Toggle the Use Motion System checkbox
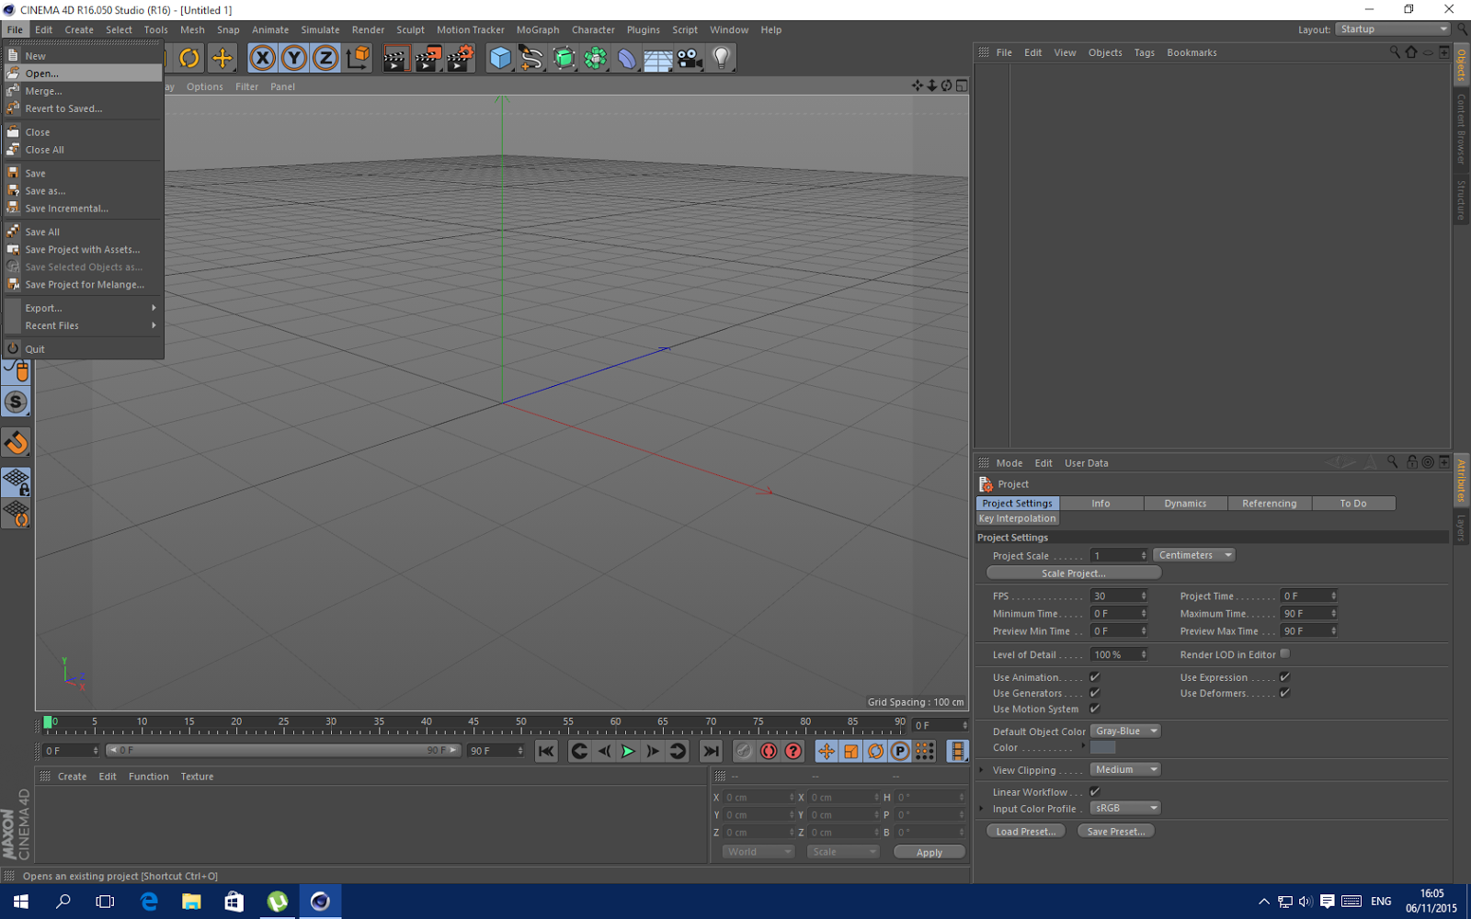 [x=1095, y=709]
